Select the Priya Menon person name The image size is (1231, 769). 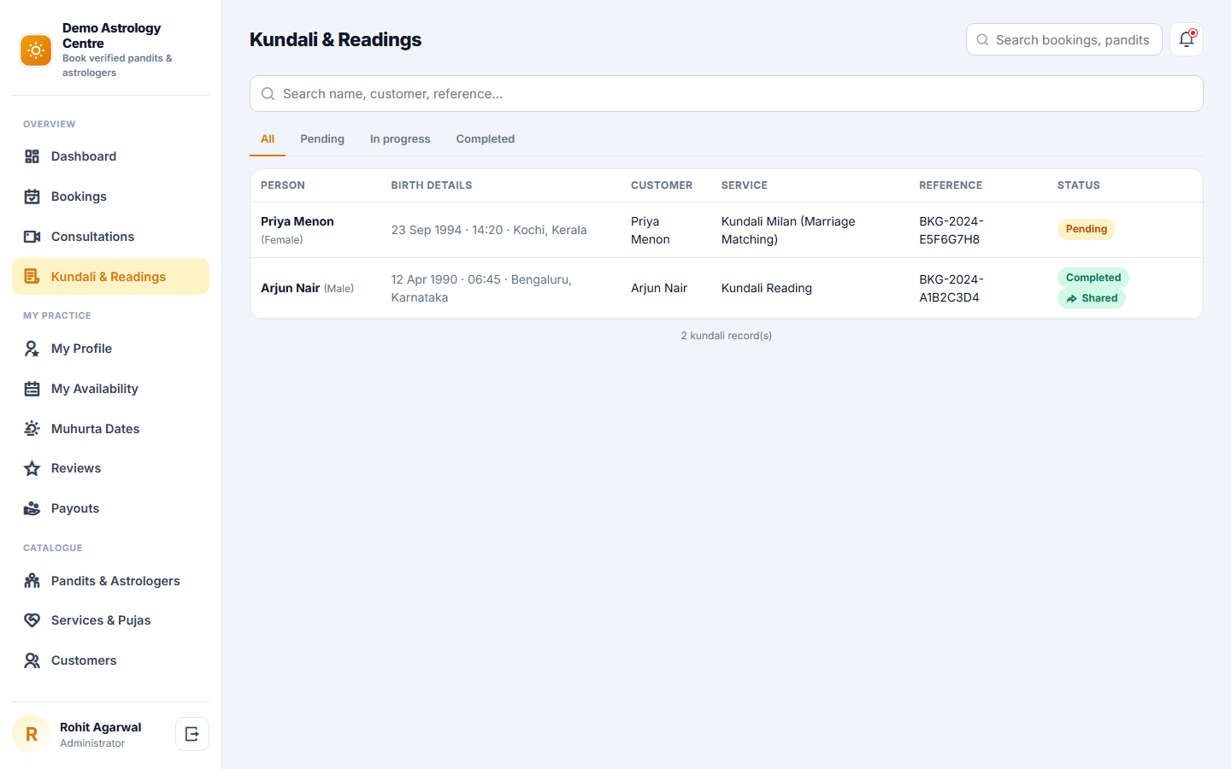coord(297,221)
